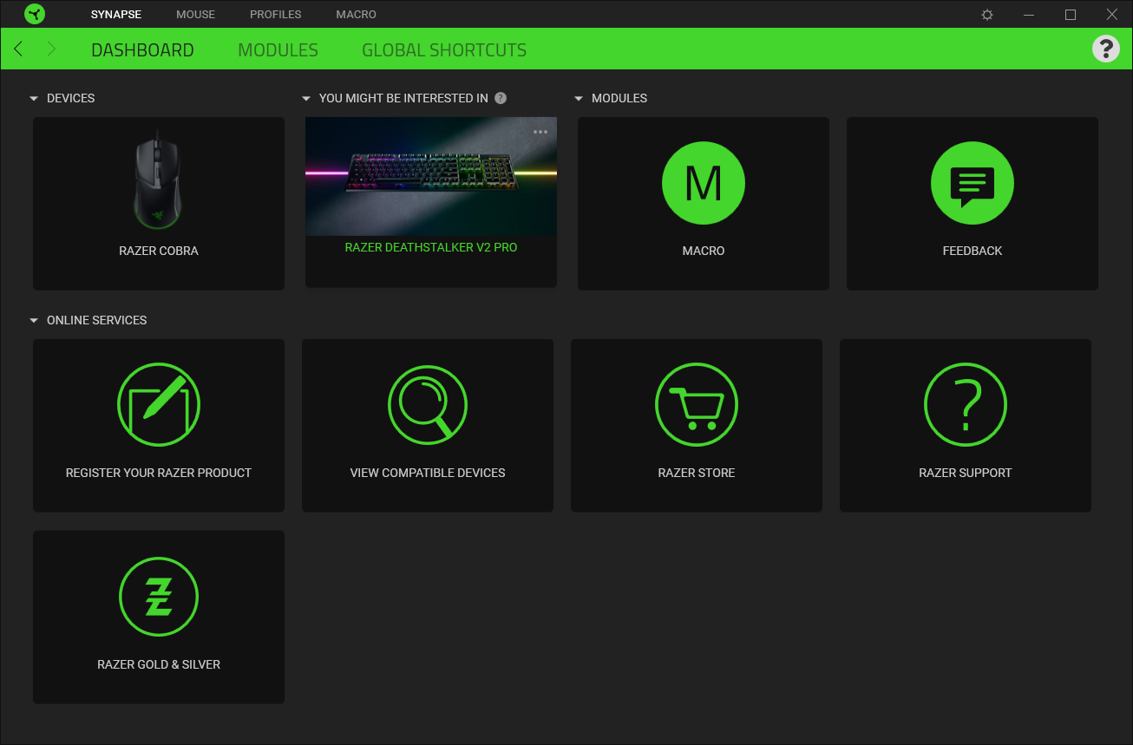Image resolution: width=1133 pixels, height=745 pixels.
Task: Select the Razer Cobra mouse image
Action: (159, 180)
